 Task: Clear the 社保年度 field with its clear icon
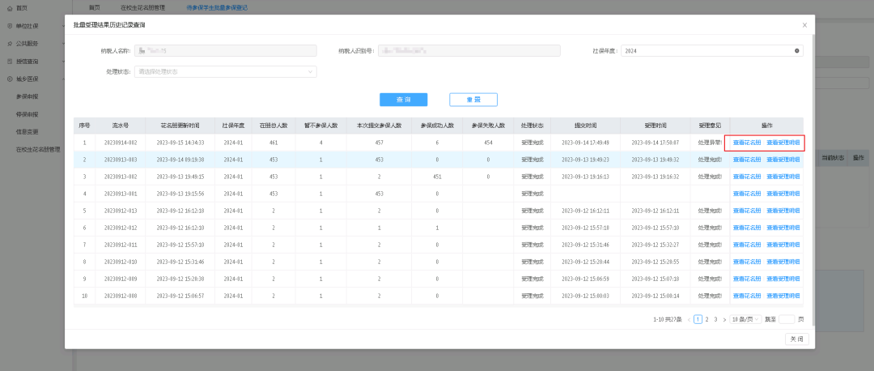point(796,51)
